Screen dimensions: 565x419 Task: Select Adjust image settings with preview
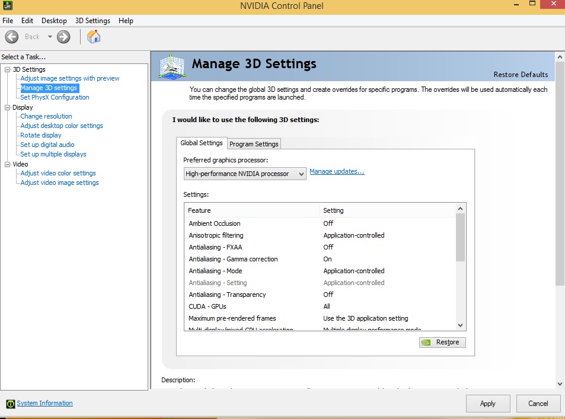tap(70, 78)
